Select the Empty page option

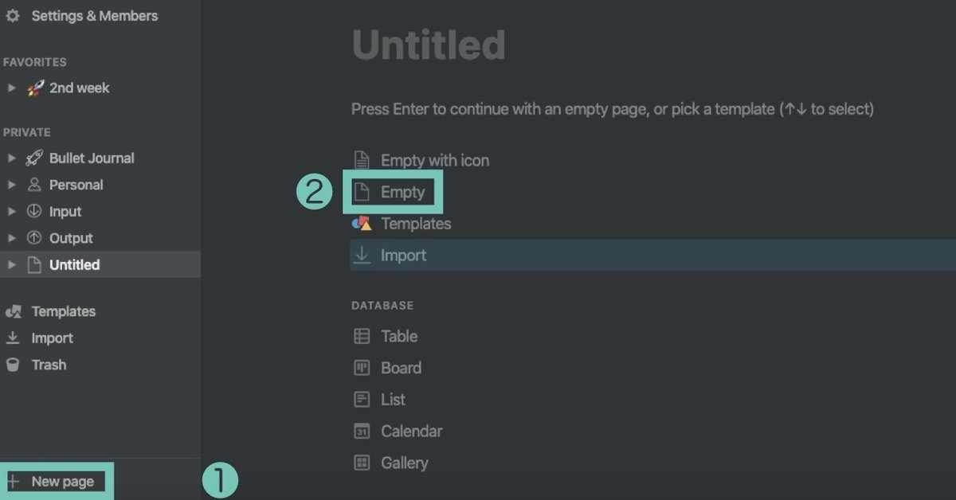(x=402, y=192)
